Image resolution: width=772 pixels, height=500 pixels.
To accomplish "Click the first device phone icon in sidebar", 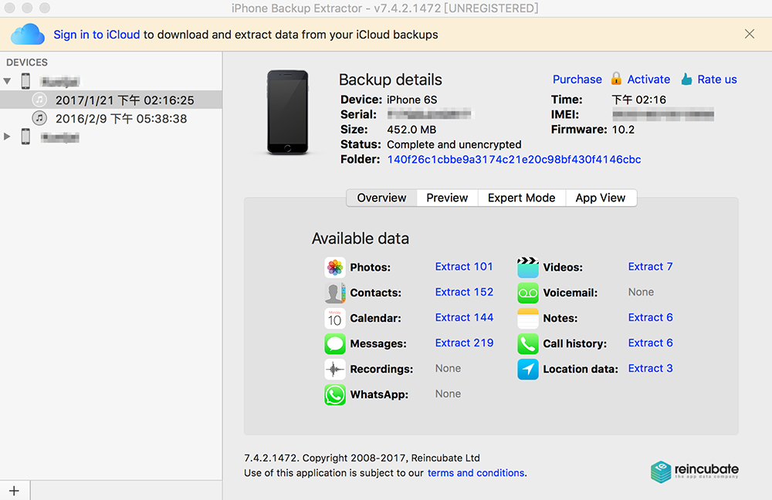I will [x=25, y=81].
